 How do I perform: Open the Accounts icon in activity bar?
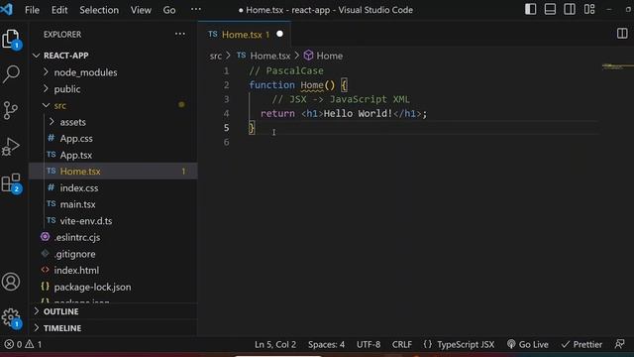pos(11,282)
